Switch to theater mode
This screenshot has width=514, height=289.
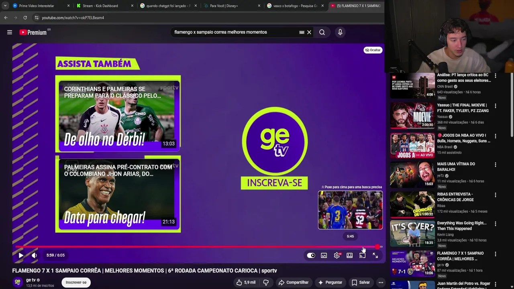click(349, 255)
